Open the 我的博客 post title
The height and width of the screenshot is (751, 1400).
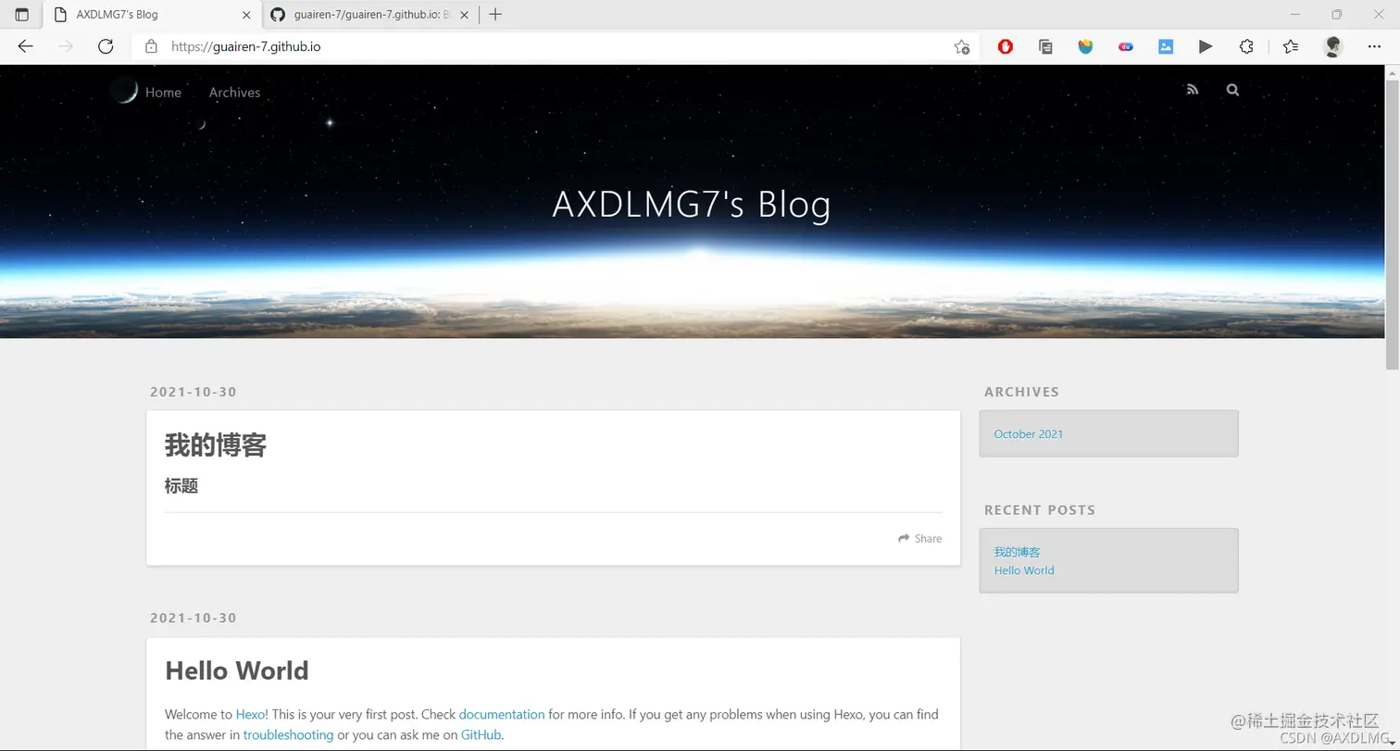coord(216,445)
